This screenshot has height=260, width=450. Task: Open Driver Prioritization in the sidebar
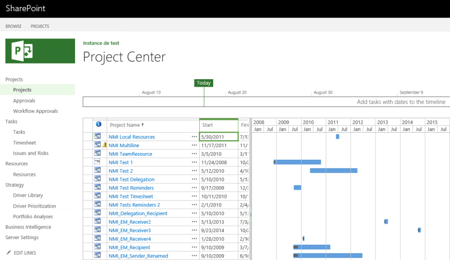tap(34, 206)
